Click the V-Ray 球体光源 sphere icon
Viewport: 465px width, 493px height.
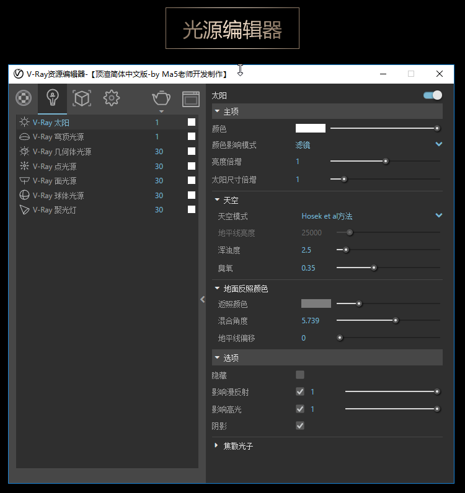coord(24,195)
